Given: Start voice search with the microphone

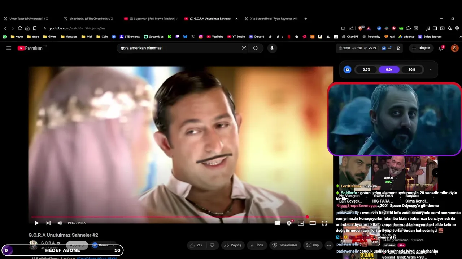Looking at the screenshot, I should click(x=272, y=48).
